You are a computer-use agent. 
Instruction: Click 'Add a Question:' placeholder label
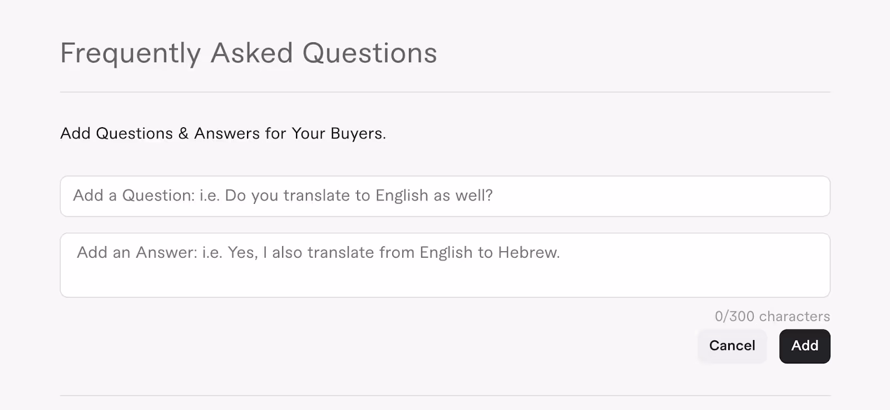coord(134,196)
